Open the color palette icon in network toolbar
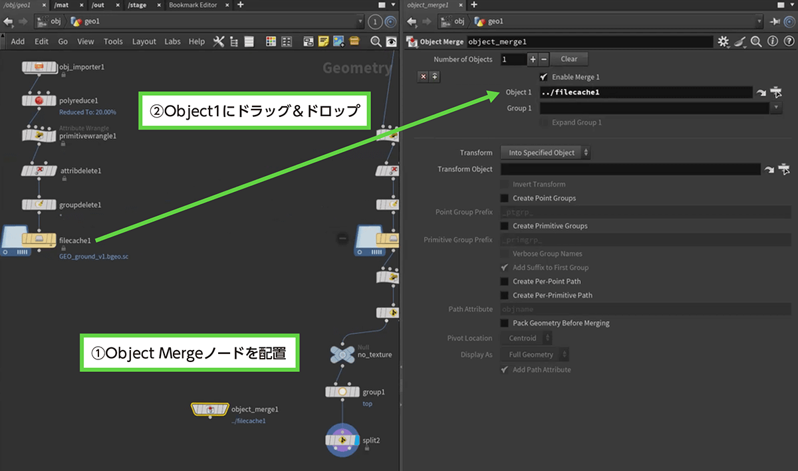Screen dimensions: 798x471 tap(271, 41)
